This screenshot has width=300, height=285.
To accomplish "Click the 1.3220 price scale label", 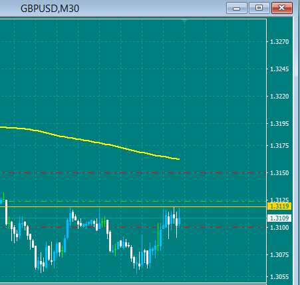I will coord(279,97).
